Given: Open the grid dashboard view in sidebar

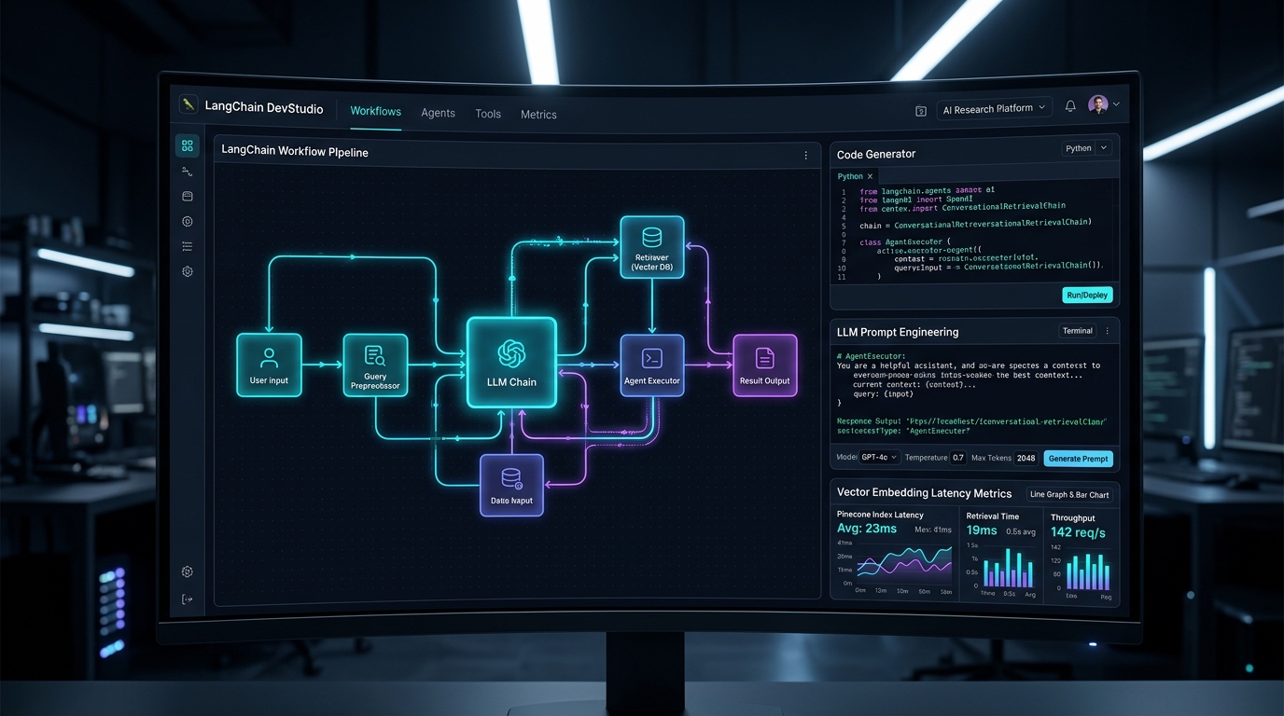Looking at the screenshot, I should tap(188, 145).
